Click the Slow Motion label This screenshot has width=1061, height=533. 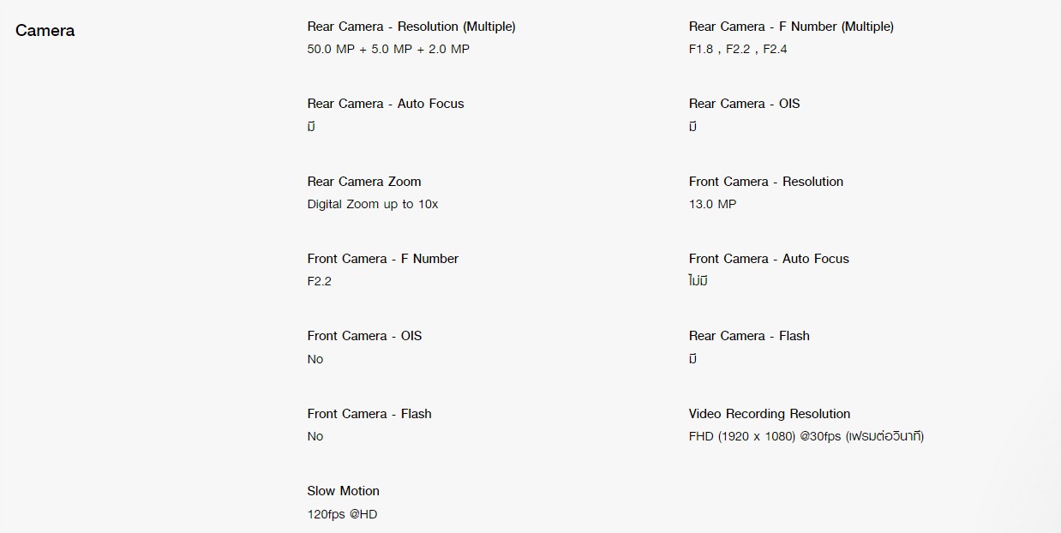pos(344,491)
